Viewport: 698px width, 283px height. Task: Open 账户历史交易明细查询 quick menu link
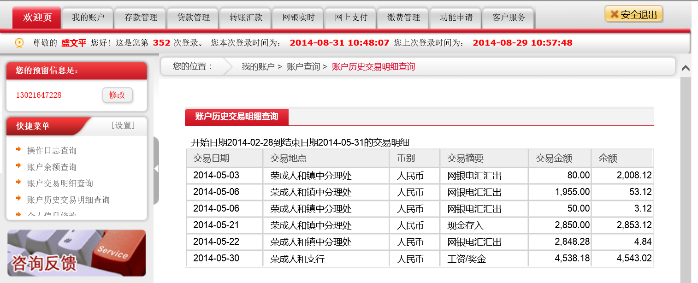click(x=68, y=200)
